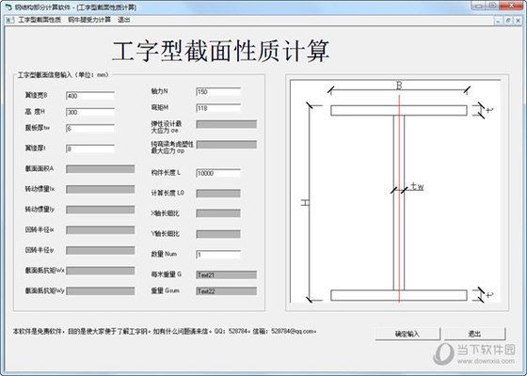Click the application icon in the title bar
Screen dimensions: 527x376
(9, 8)
